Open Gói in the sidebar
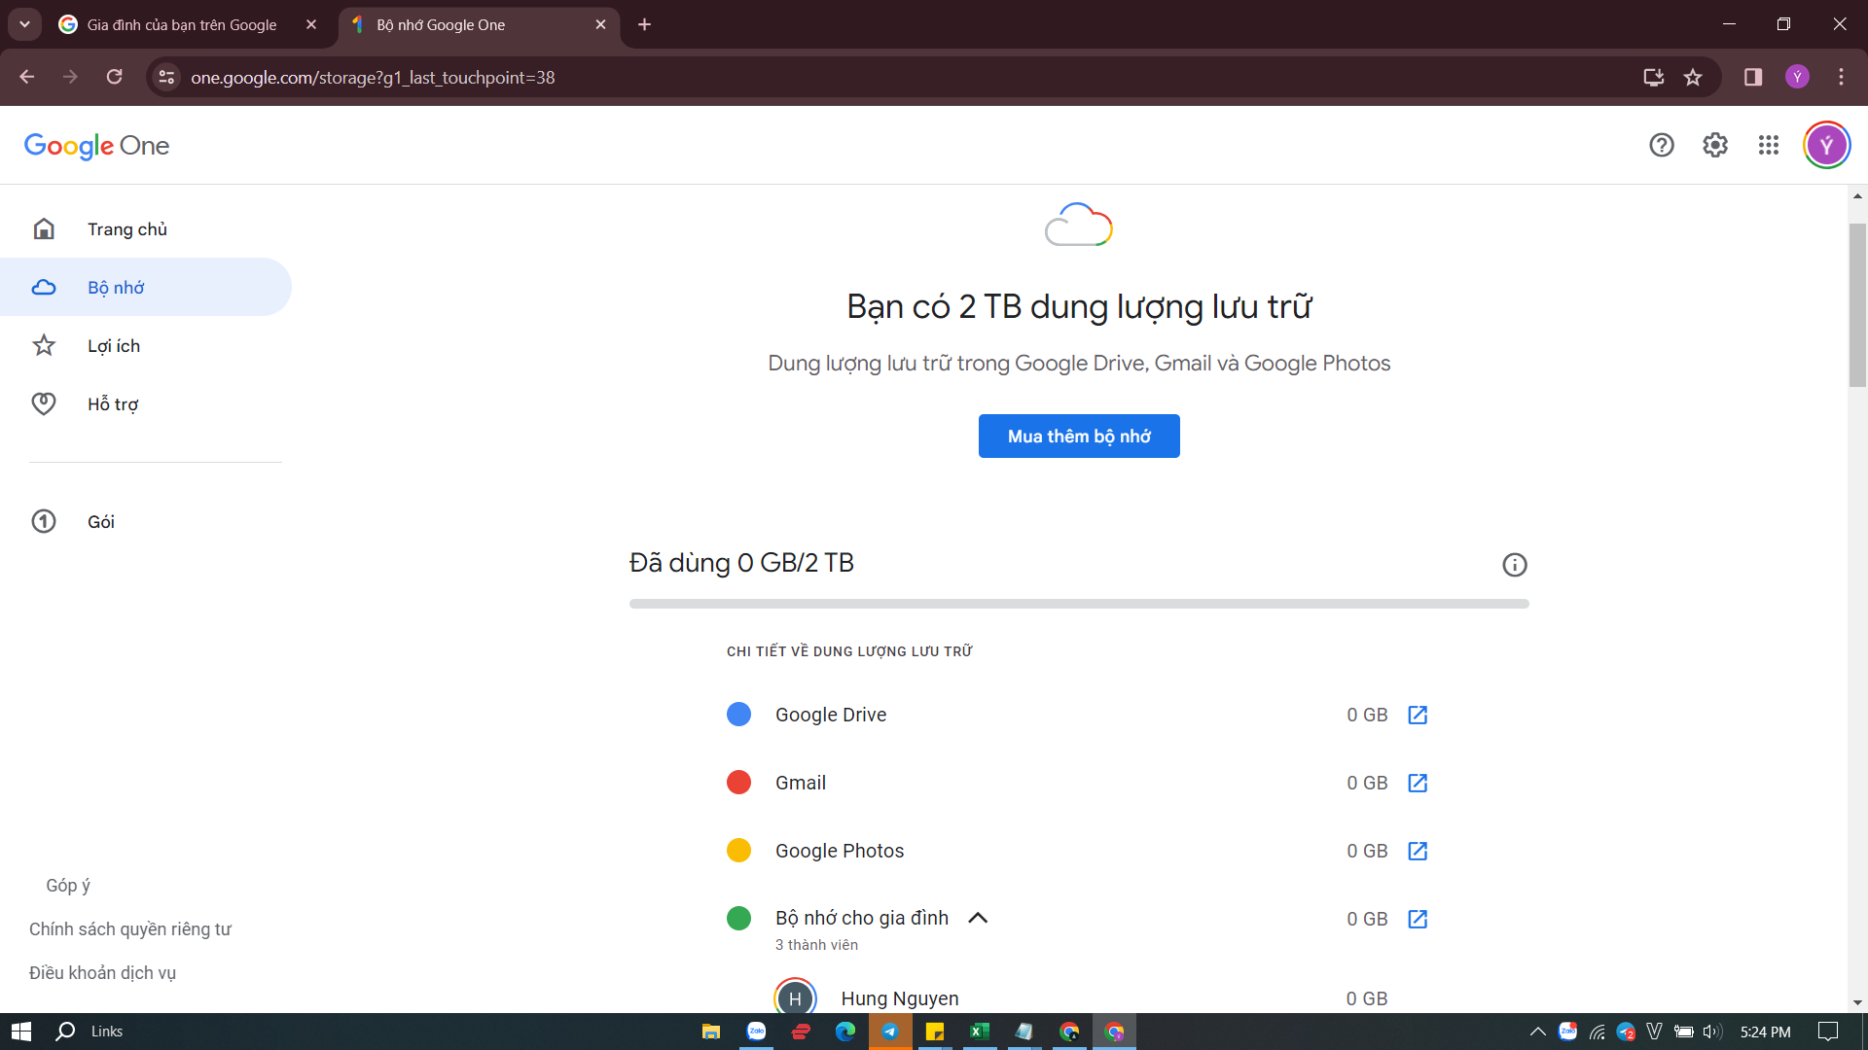Screen dimensions: 1868x1050 [146, 521]
